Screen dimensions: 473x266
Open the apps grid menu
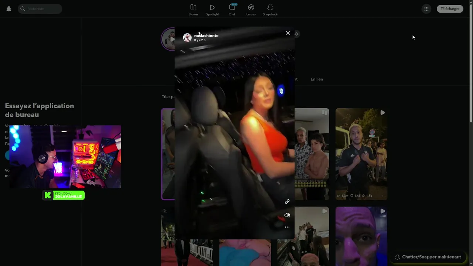[x=426, y=9]
